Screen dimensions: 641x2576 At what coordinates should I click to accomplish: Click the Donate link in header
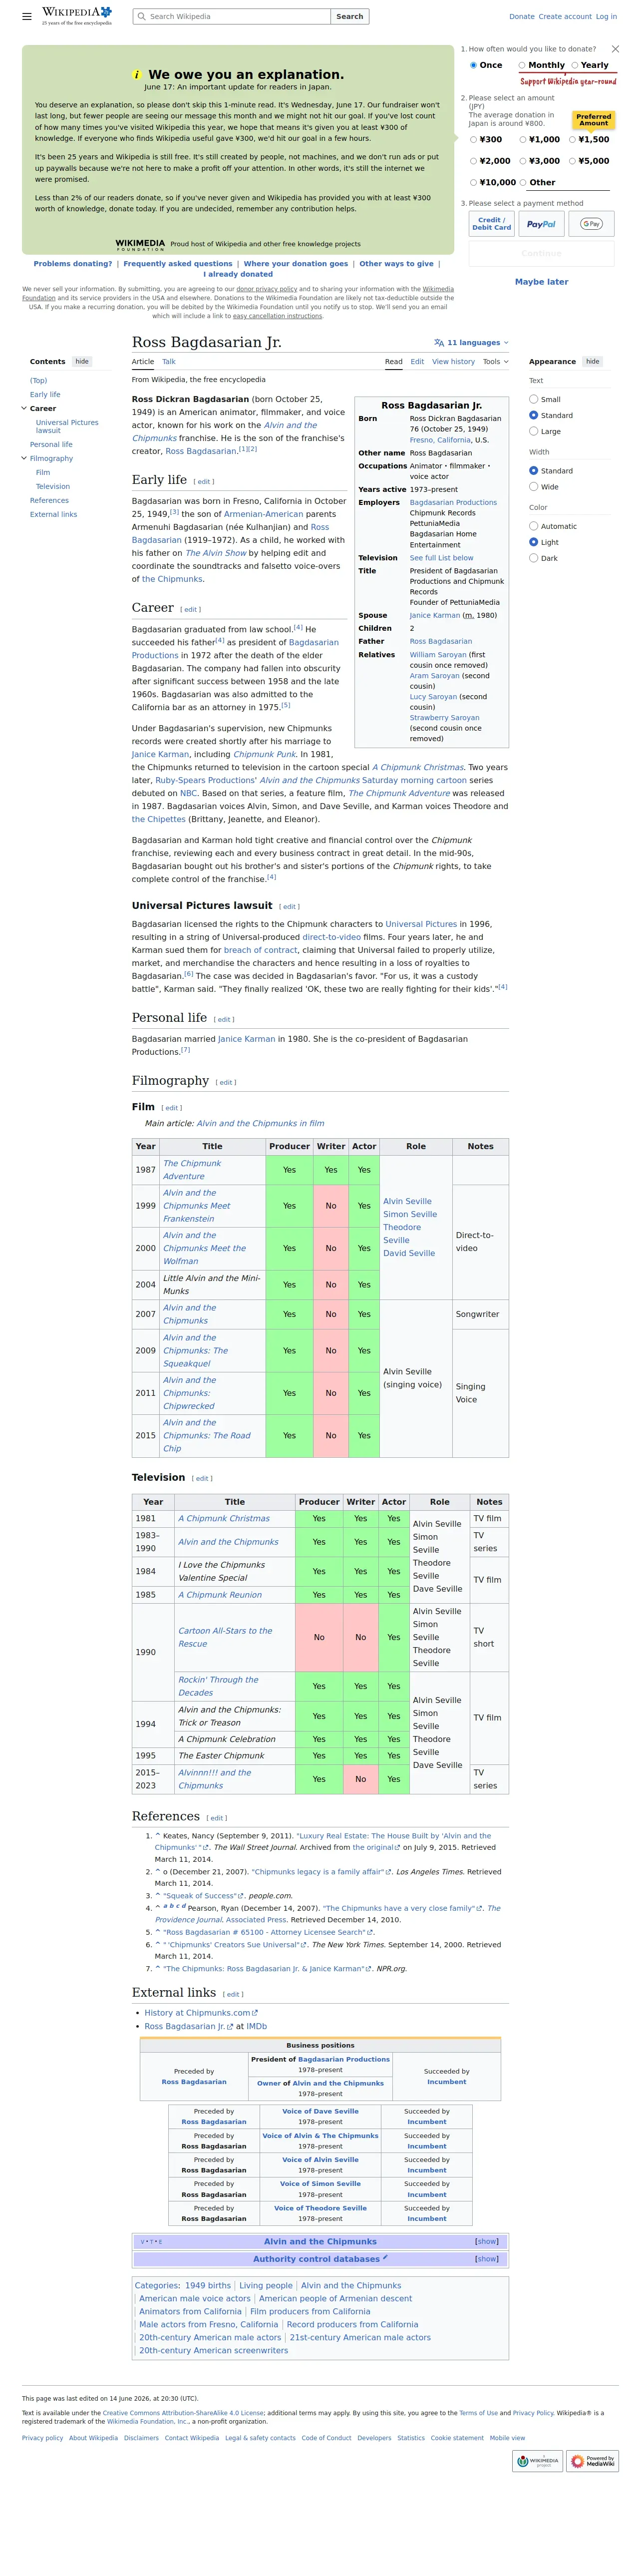click(522, 17)
